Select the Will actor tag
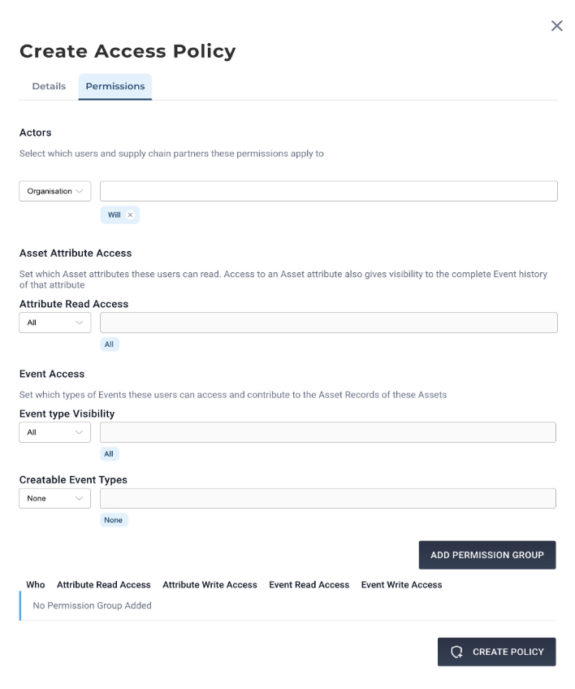The height and width of the screenshot is (689, 575). point(115,214)
